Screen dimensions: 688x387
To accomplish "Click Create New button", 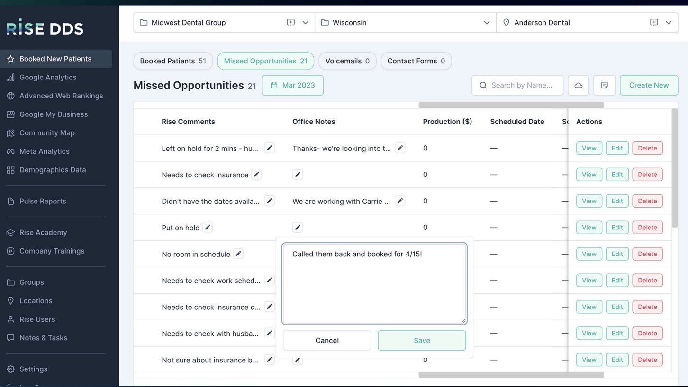I will [649, 85].
